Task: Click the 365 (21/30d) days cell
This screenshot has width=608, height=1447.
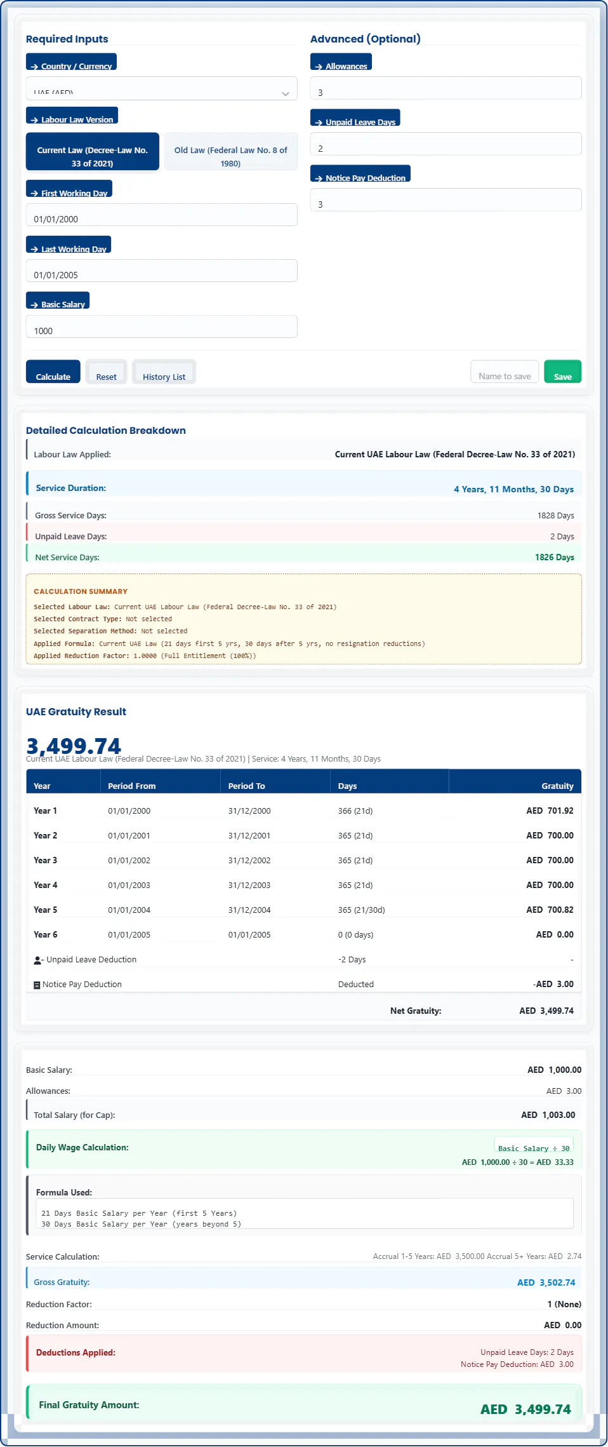Action: (x=361, y=910)
